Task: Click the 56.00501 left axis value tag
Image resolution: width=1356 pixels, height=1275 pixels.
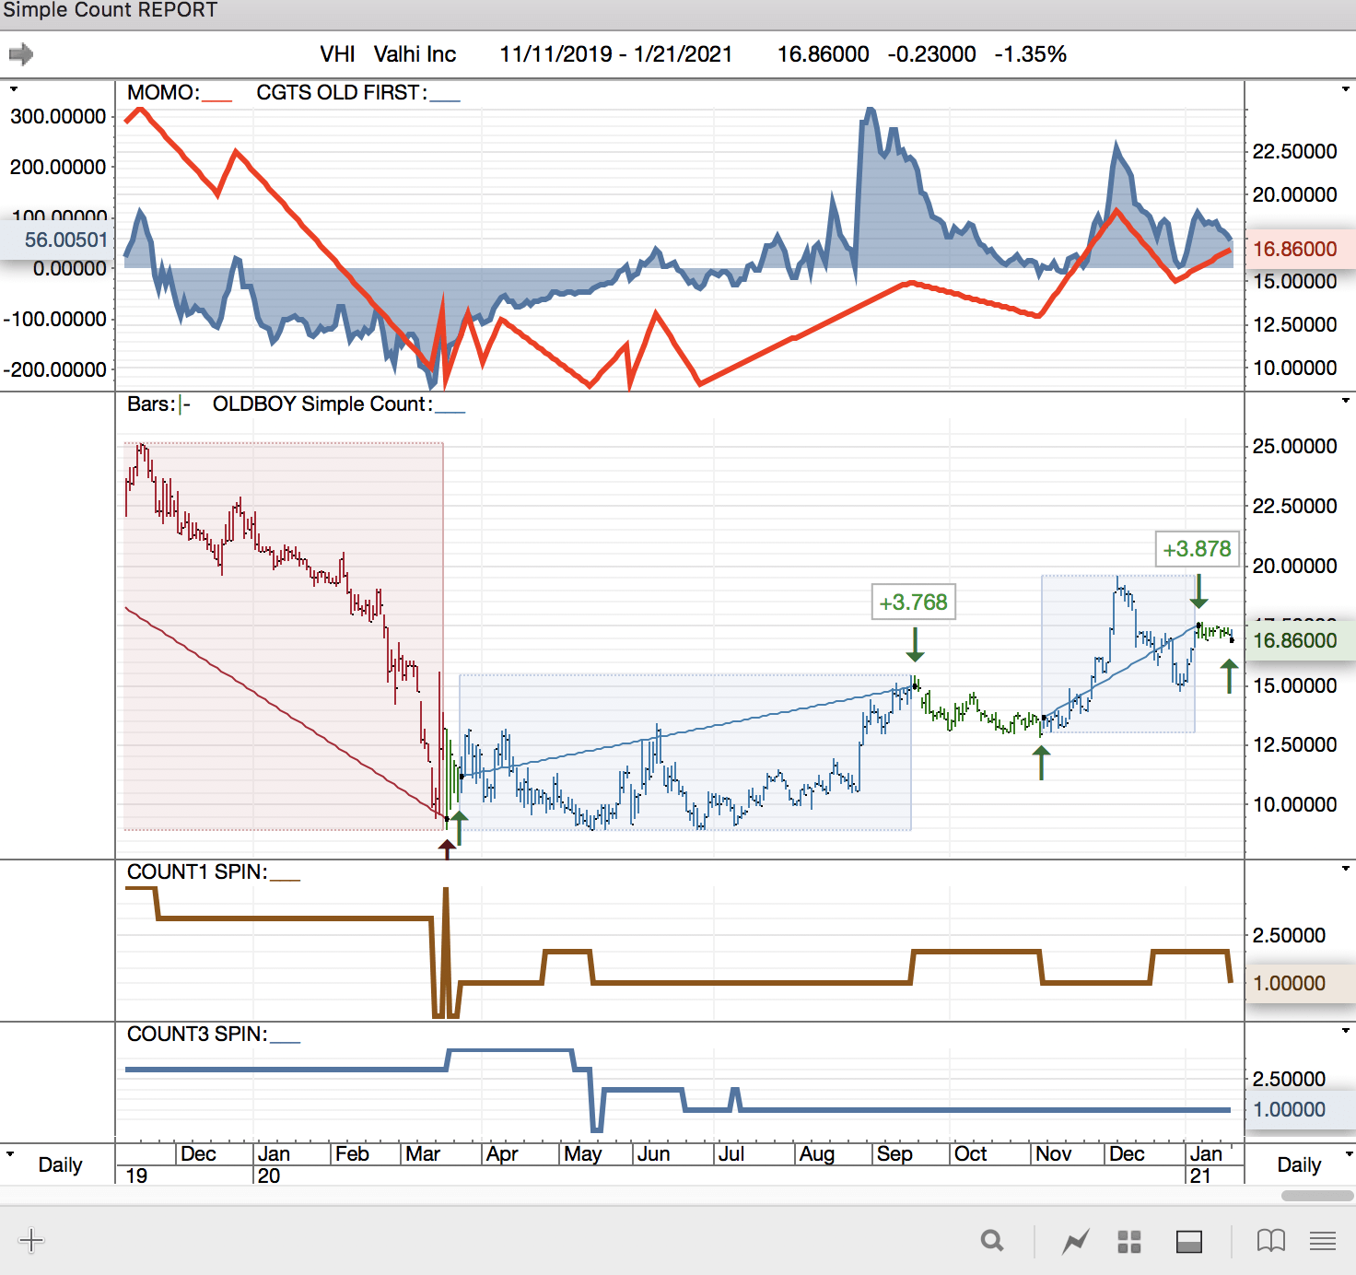Action: tap(55, 240)
